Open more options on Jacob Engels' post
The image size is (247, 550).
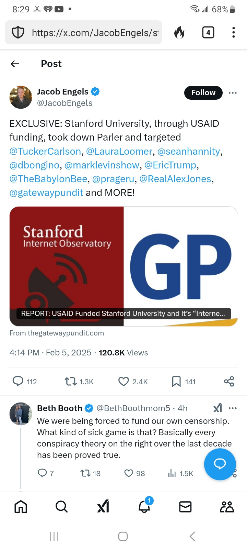pos(233,93)
